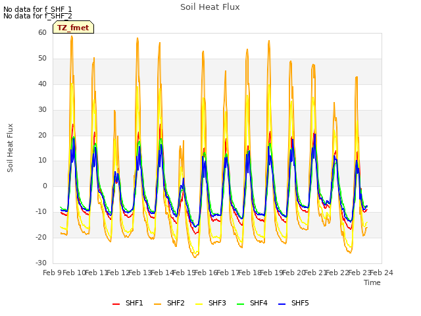Click the Feb 22 x-axis tick label

tap(337, 273)
